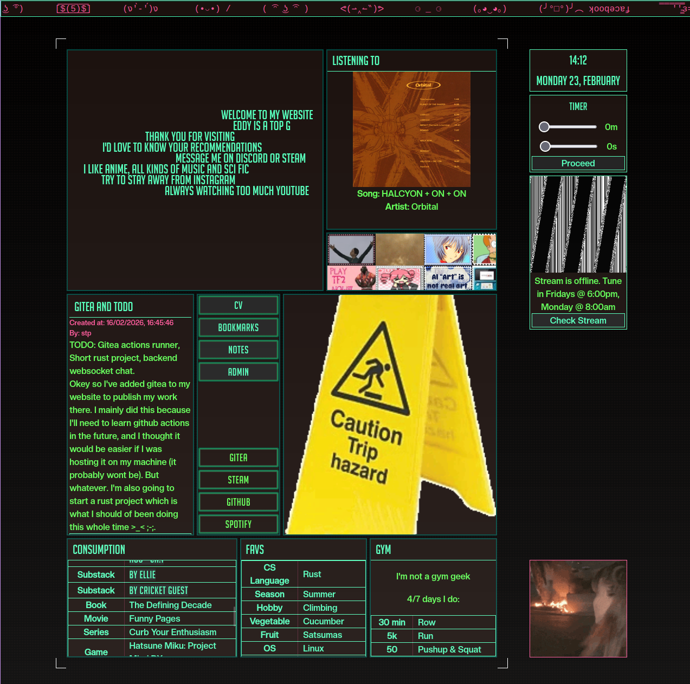Open the CV button

[238, 306]
